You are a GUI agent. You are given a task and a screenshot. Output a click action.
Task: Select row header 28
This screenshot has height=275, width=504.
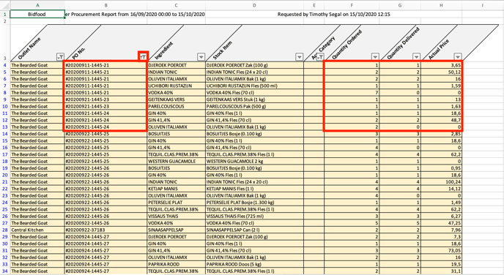pyautogui.click(x=5, y=230)
